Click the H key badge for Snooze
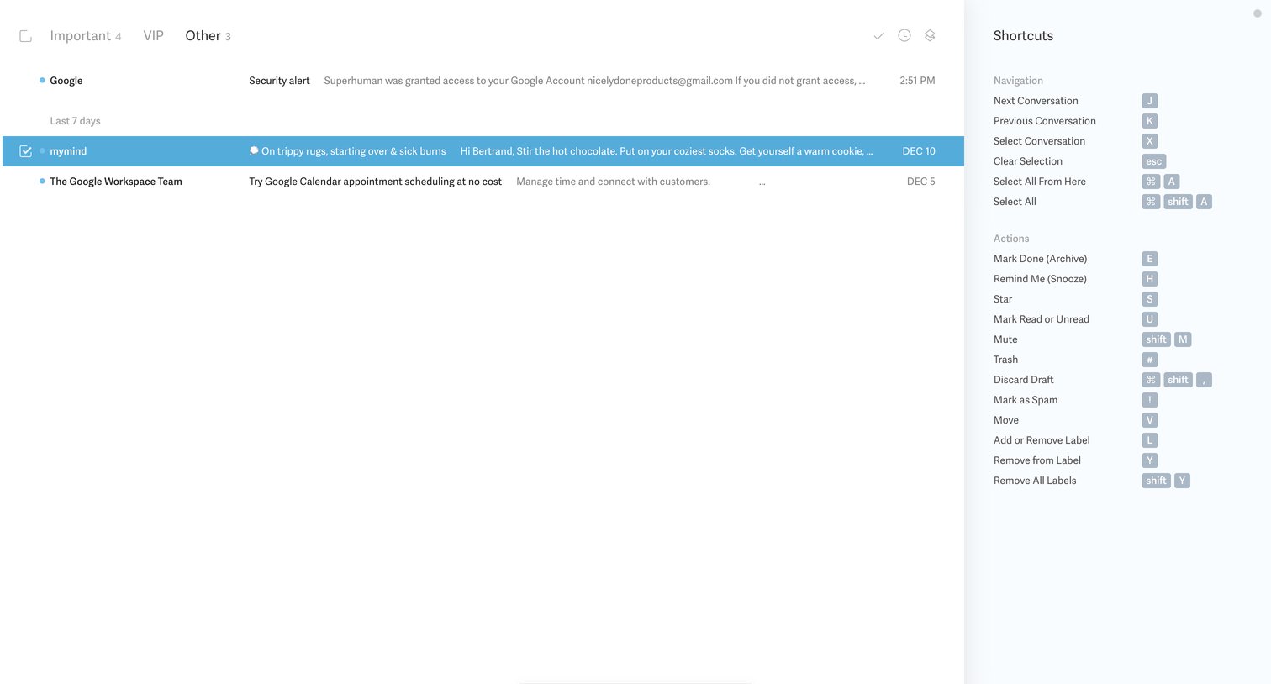 1150,279
